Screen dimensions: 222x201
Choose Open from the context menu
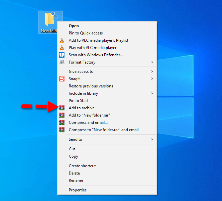(74, 26)
